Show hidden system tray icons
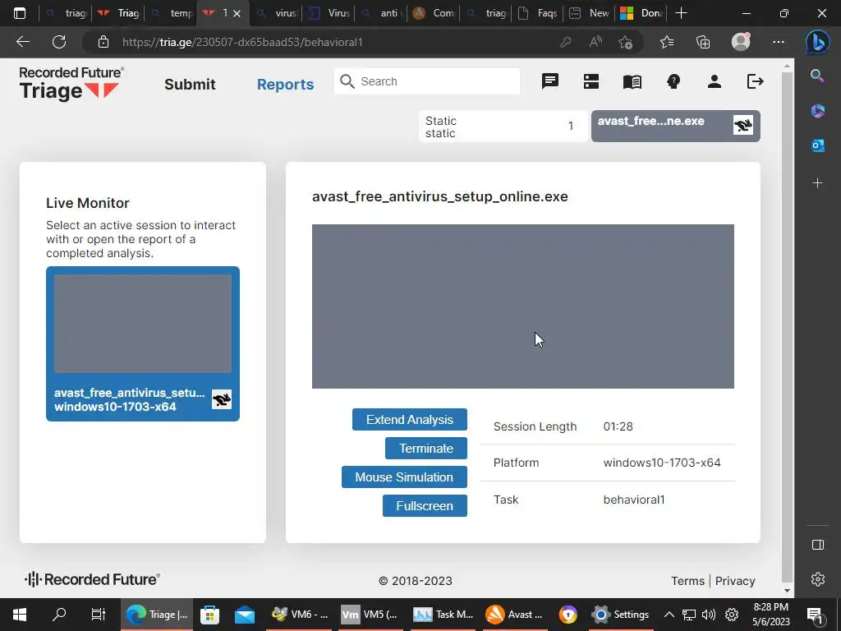Screen dimensions: 841x631 pos(669,615)
